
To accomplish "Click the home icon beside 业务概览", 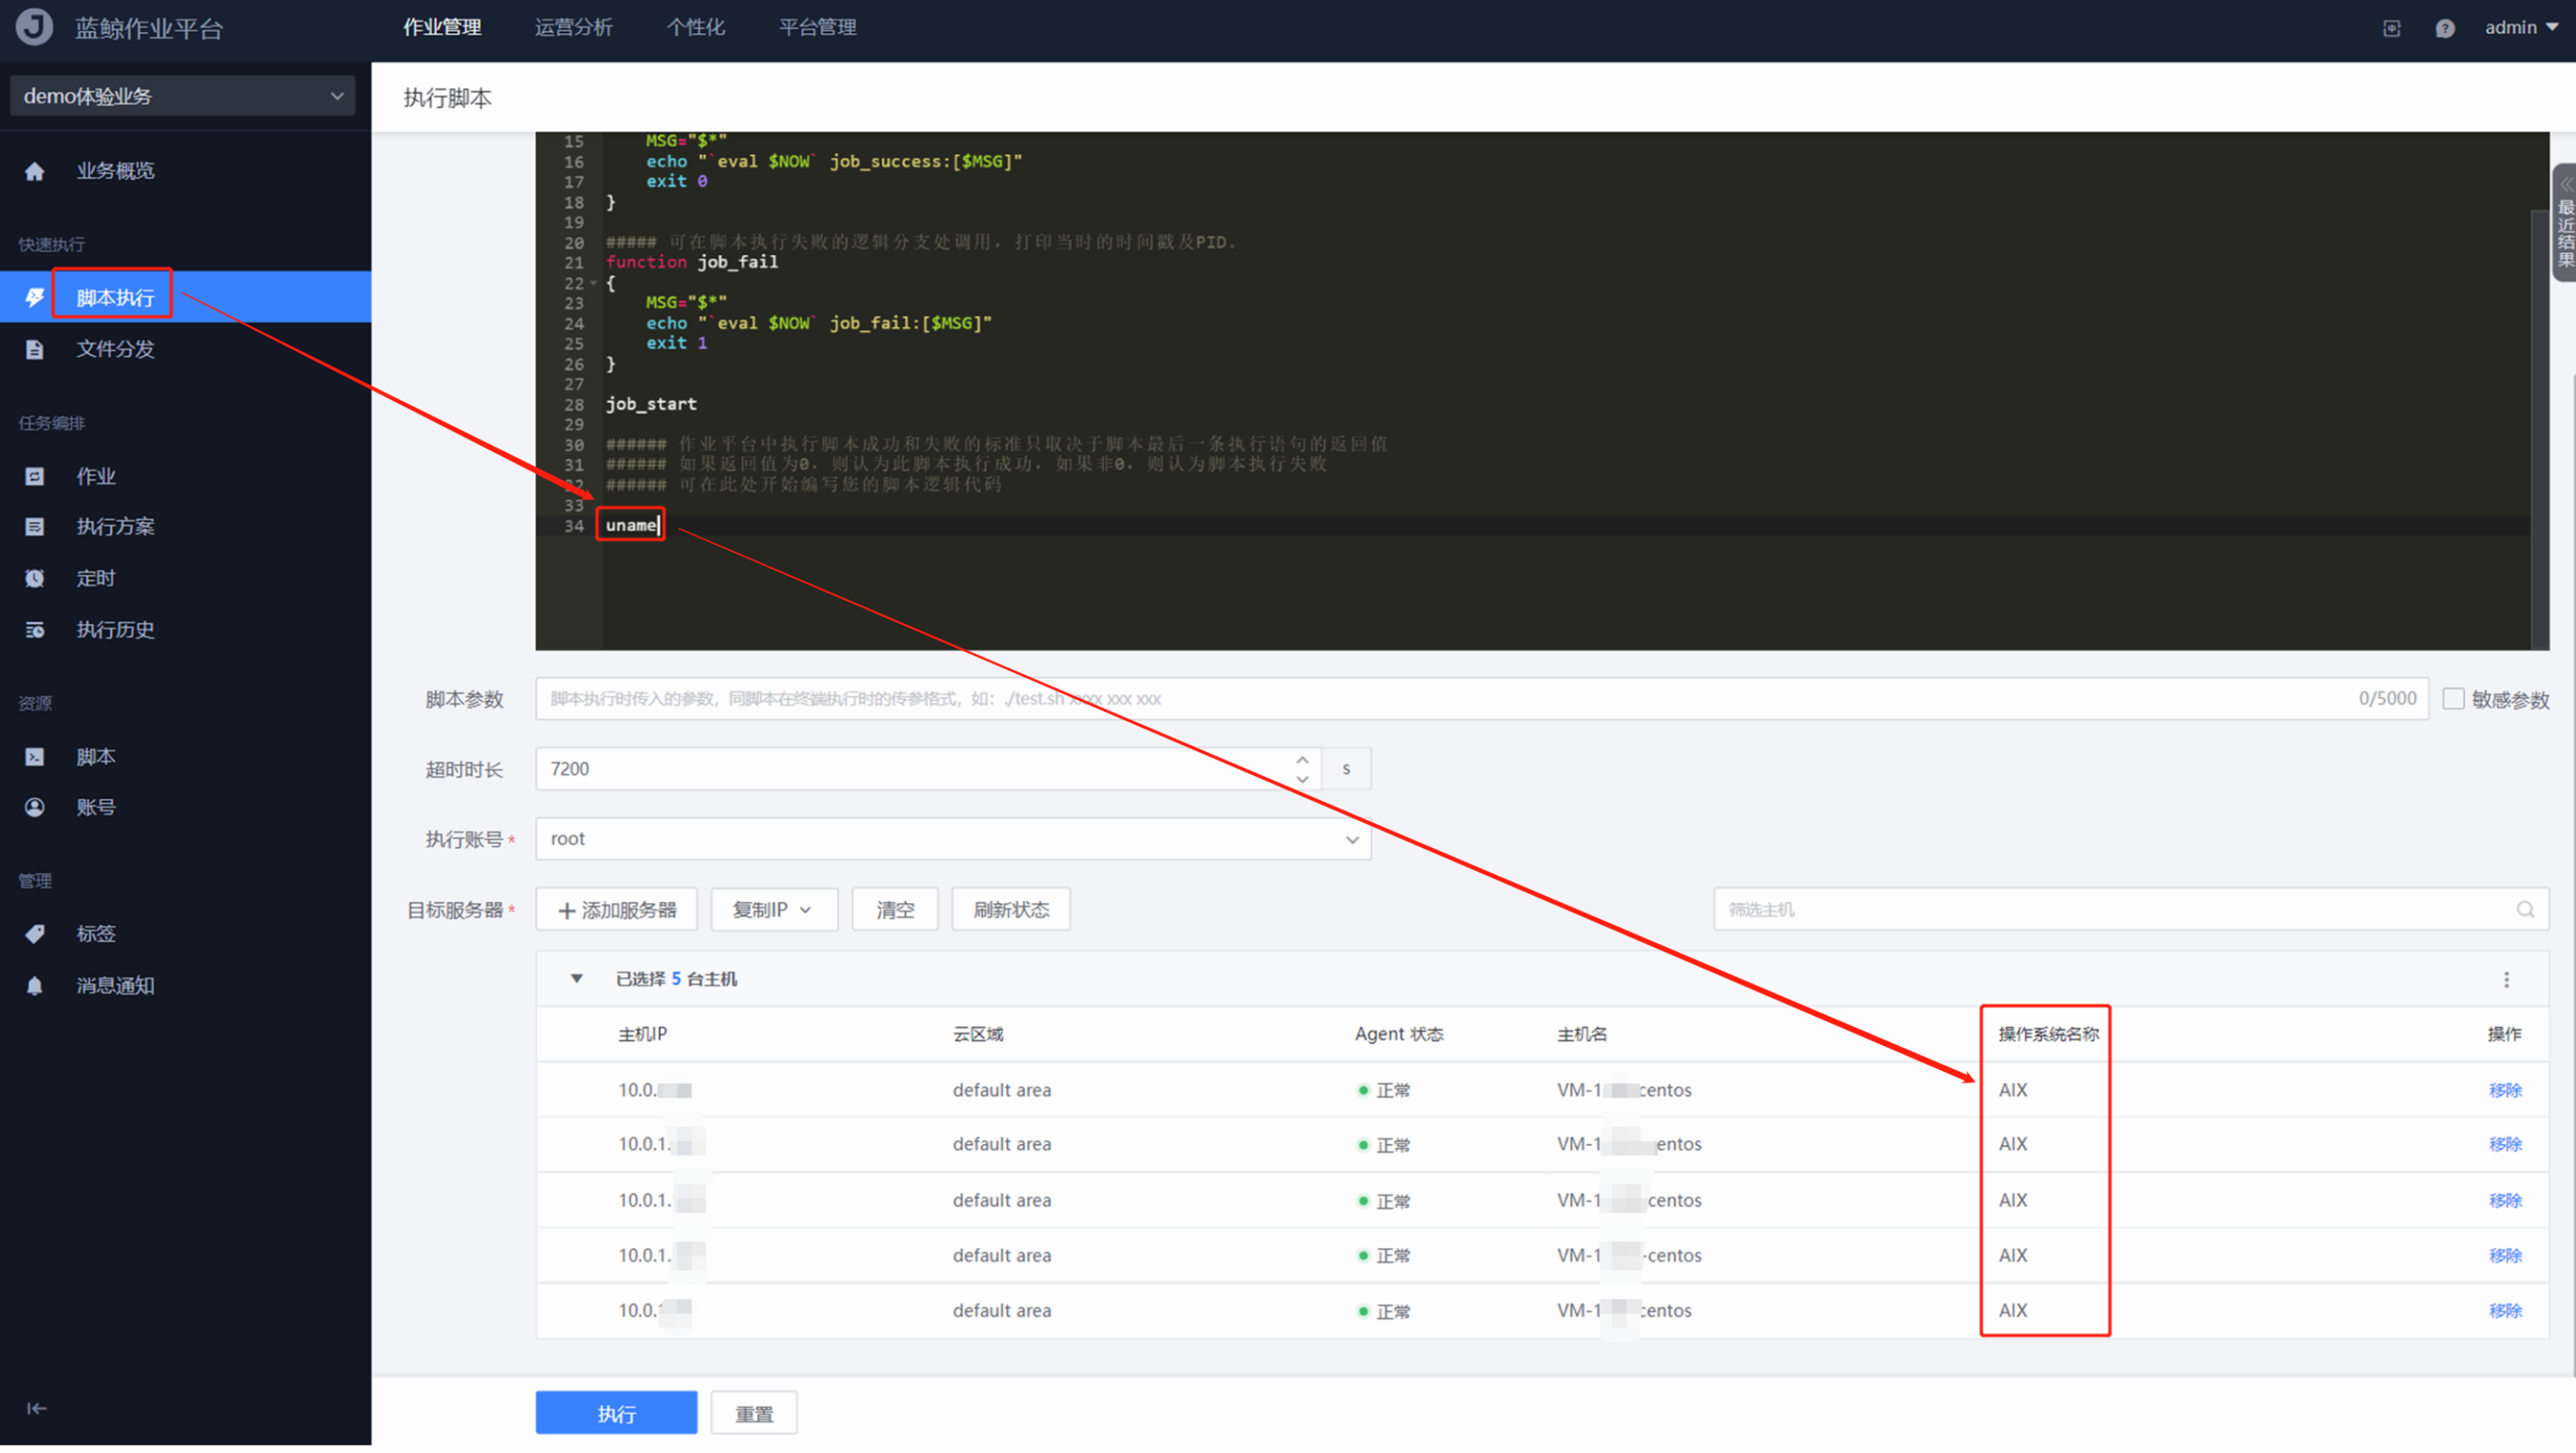I will pos(35,172).
